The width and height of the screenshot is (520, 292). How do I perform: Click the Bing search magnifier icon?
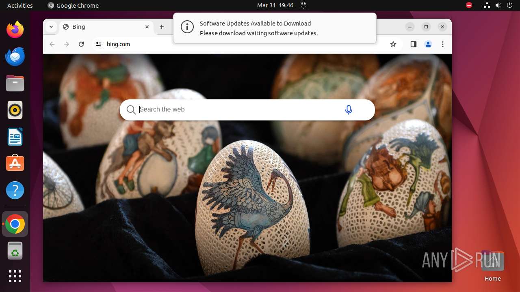131,110
